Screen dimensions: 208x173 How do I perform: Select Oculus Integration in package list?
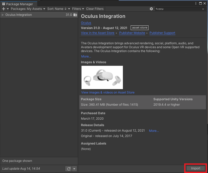tap(39, 15)
